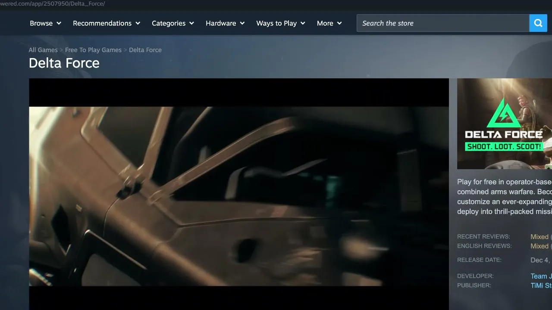The width and height of the screenshot is (552, 310).
Task: View the Mixed recent reviews summary
Action: 539,237
